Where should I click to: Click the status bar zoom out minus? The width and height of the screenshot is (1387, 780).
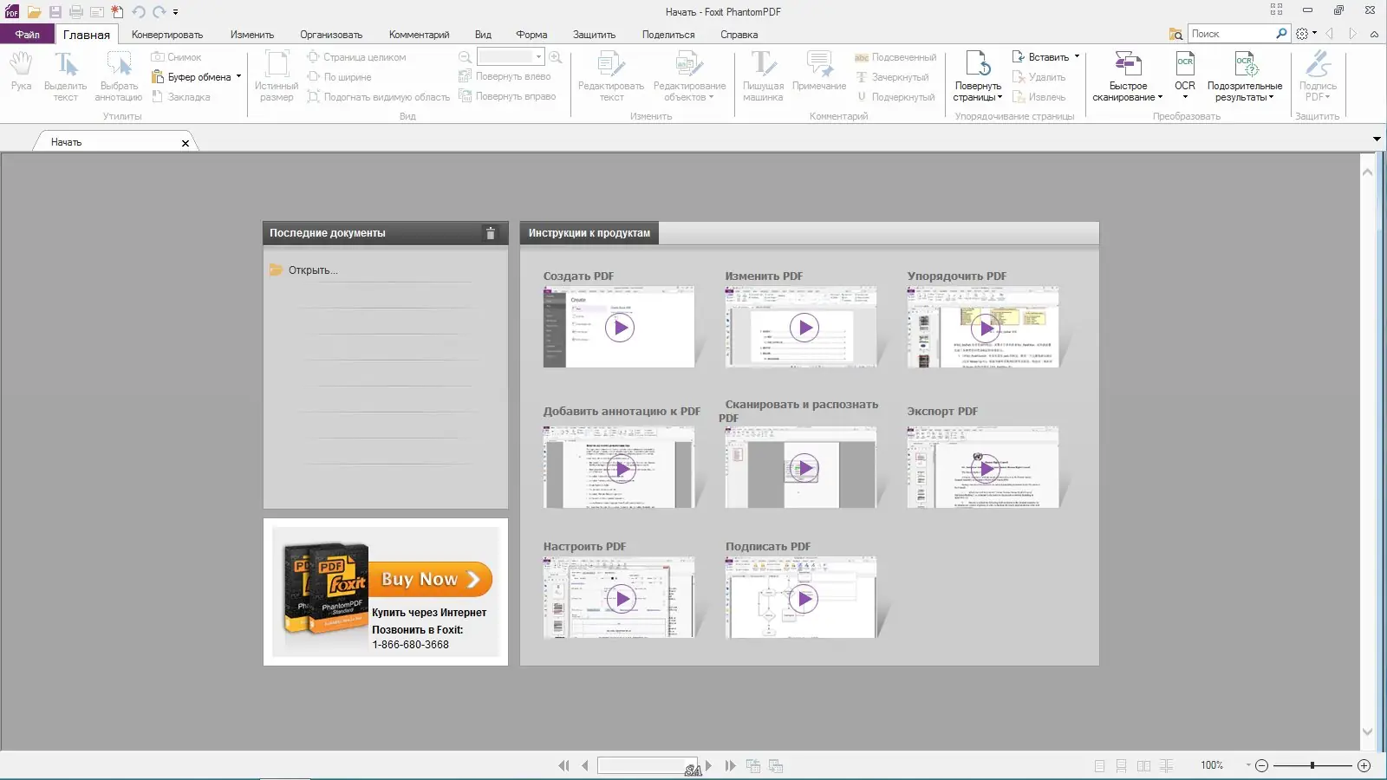[1262, 765]
